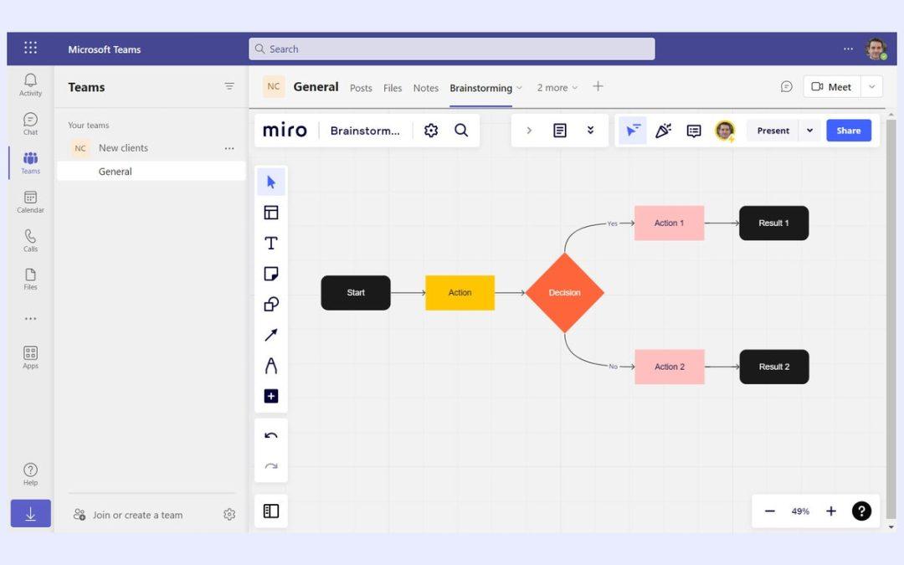Open the Miro notes panel icon
Image resolution: width=904 pixels, height=565 pixels.
[x=560, y=131]
